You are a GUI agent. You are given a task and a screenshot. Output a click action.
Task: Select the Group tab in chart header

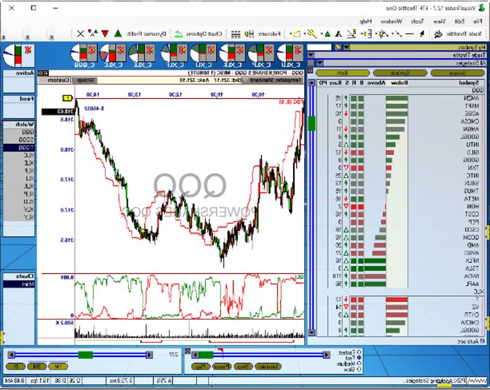click(x=84, y=81)
